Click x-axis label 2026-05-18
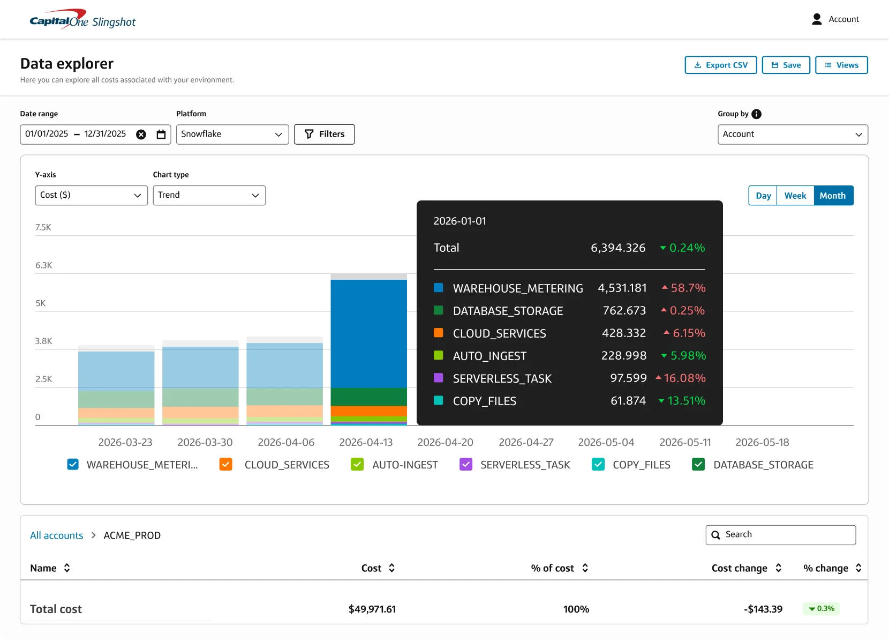Image resolution: width=889 pixels, height=641 pixels. (x=762, y=443)
